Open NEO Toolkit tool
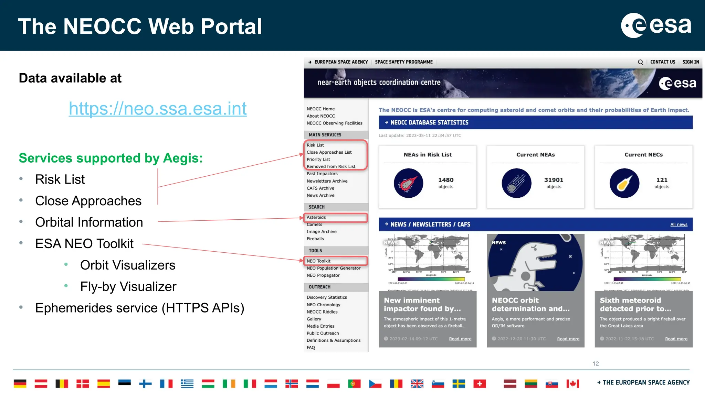Viewport: 705px width, 395px height. (x=318, y=261)
